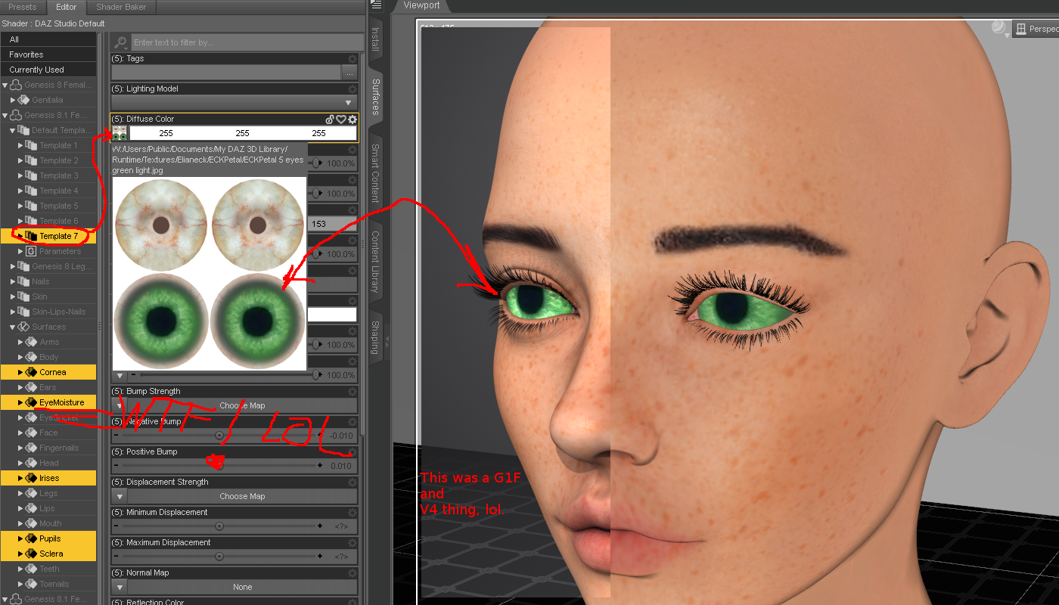The height and width of the screenshot is (605, 1059).
Task: Select the Editor tab
Action: pos(66,7)
